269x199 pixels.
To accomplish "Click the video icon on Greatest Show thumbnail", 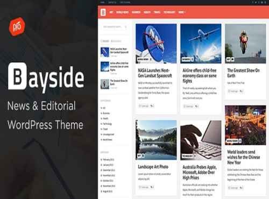I will coord(232,59).
